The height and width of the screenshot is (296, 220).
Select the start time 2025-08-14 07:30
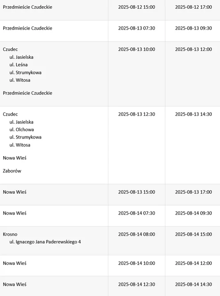click(x=137, y=213)
